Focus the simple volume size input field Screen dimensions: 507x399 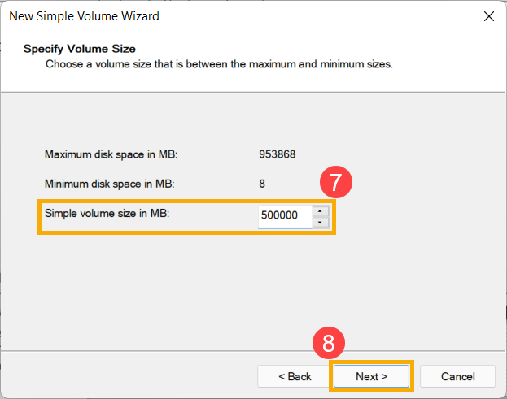[x=284, y=216]
